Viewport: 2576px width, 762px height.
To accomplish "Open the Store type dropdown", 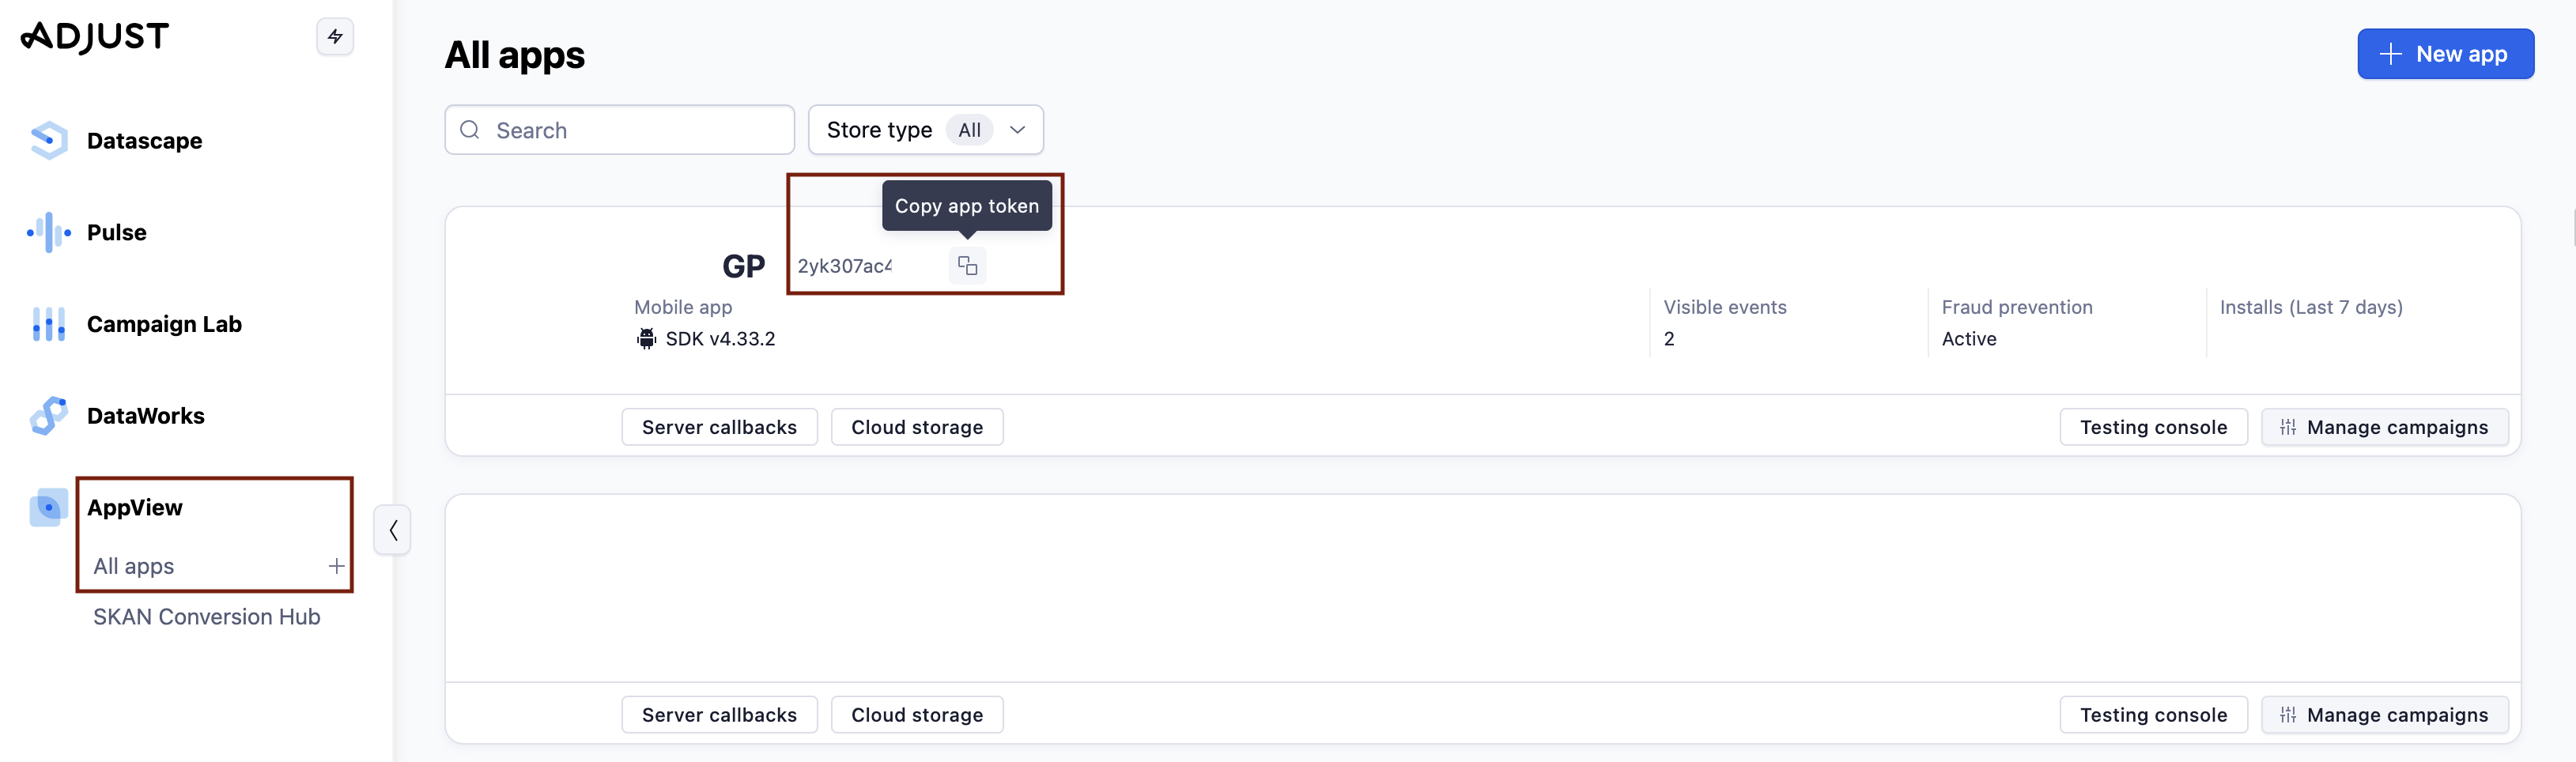I will tap(925, 130).
